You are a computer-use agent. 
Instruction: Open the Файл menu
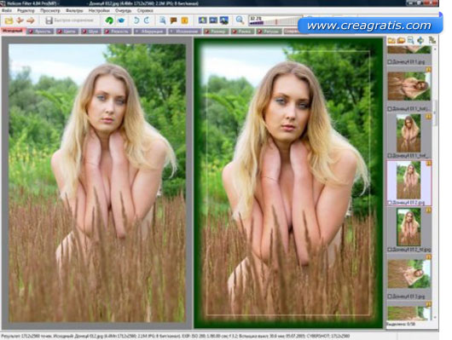(x=7, y=11)
